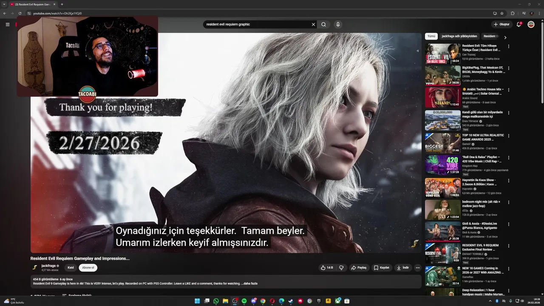The width and height of the screenshot is (544, 306).
Task: Open Discord from the taskbar
Action: [253, 301]
